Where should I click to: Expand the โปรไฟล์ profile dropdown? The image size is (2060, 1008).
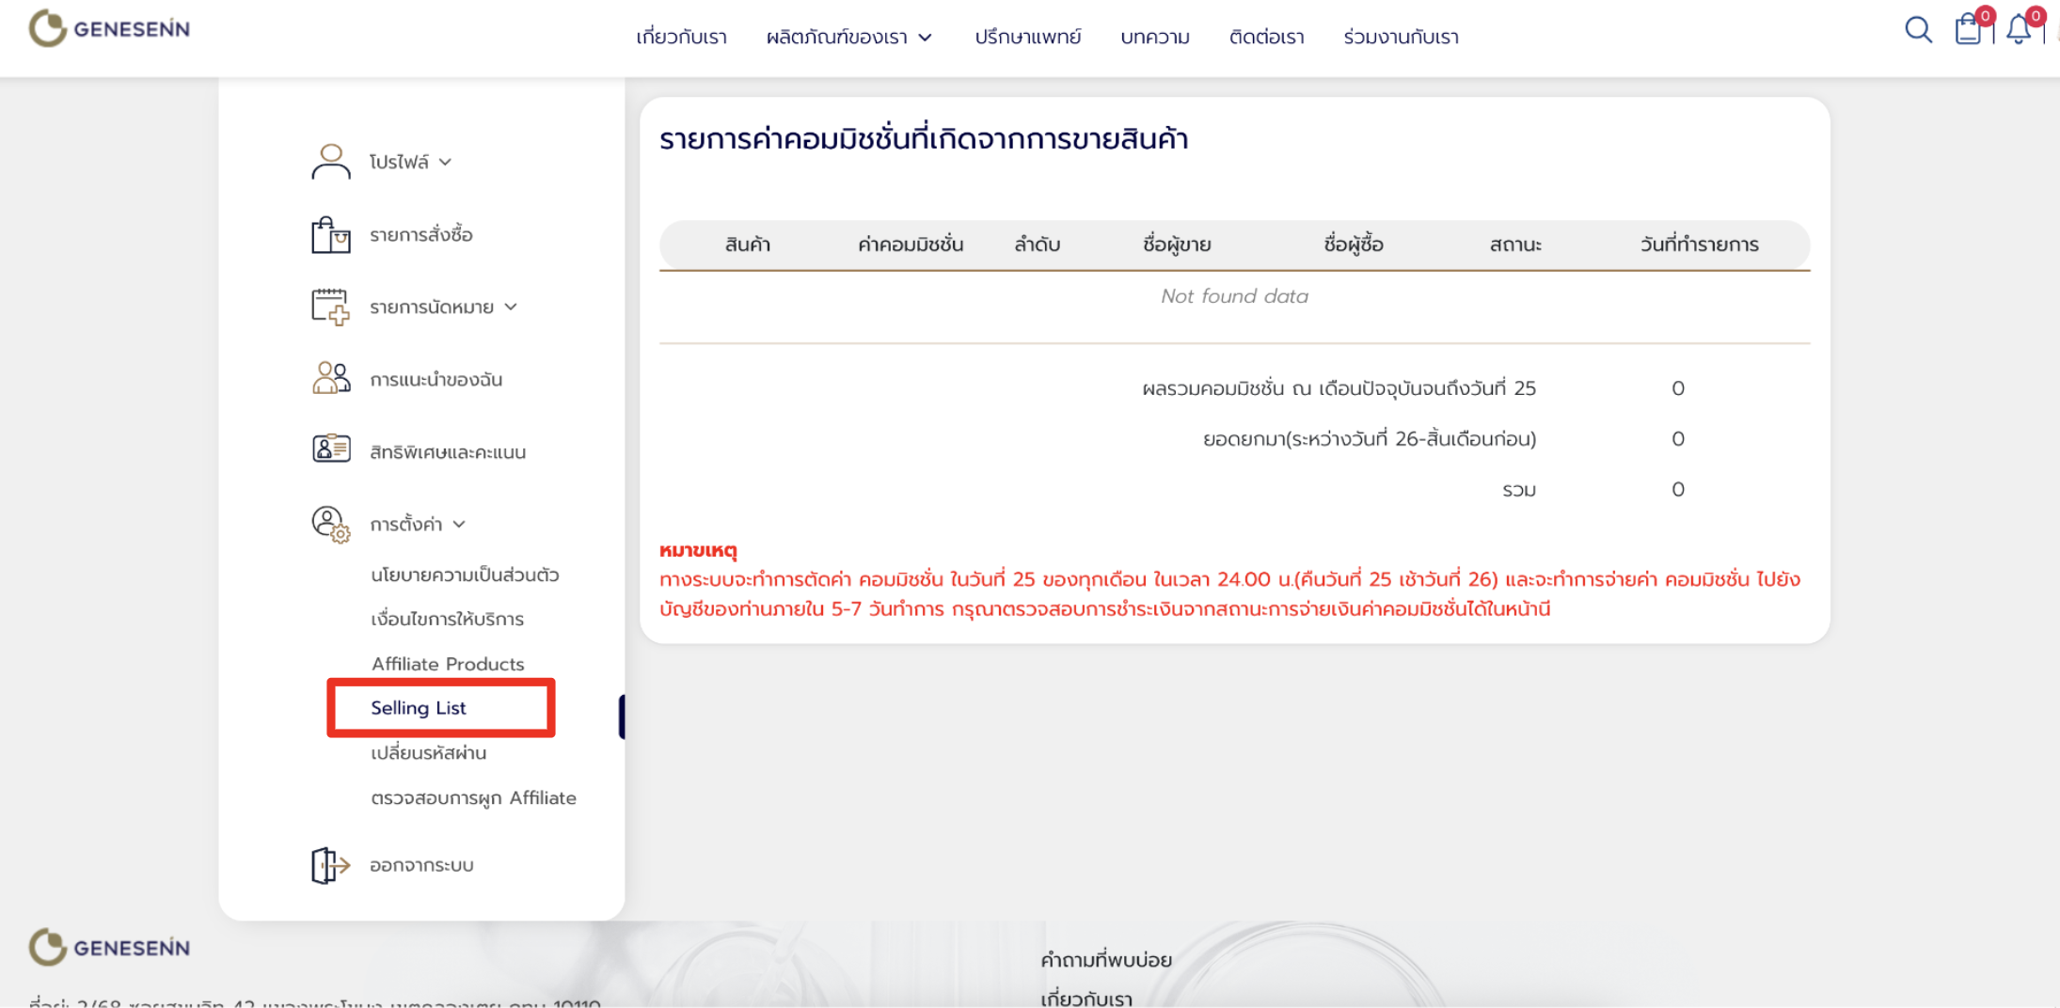(410, 162)
